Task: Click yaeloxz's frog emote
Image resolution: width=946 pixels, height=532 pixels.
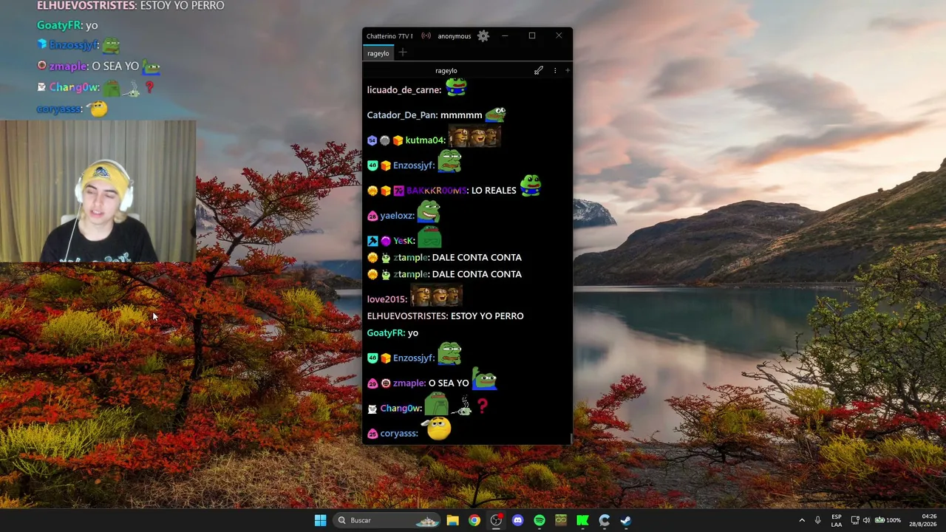Action: tap(429, 212)
